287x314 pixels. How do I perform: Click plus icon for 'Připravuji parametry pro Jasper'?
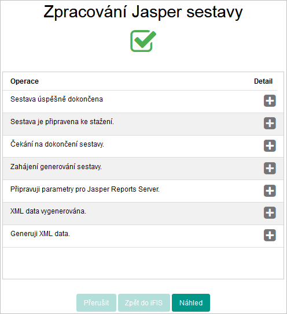270,190
